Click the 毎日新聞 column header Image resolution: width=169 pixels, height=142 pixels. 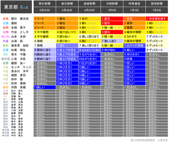(x=67, y=4)
